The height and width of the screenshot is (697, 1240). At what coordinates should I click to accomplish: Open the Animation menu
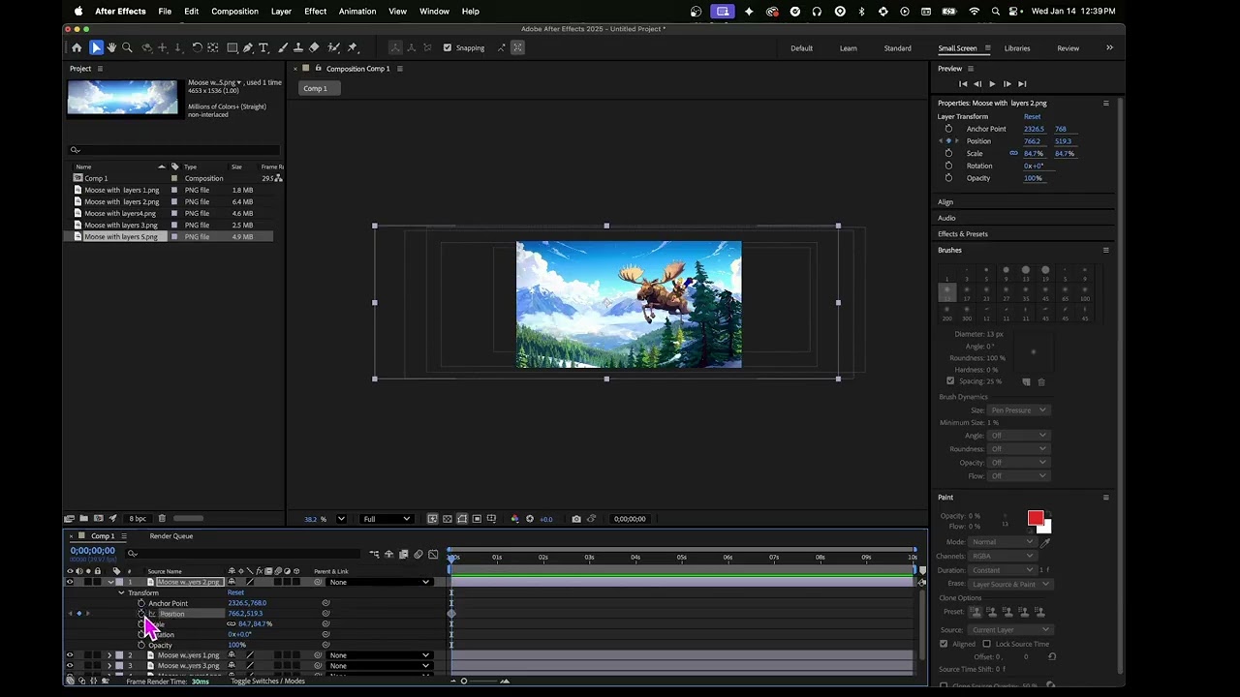357,12
